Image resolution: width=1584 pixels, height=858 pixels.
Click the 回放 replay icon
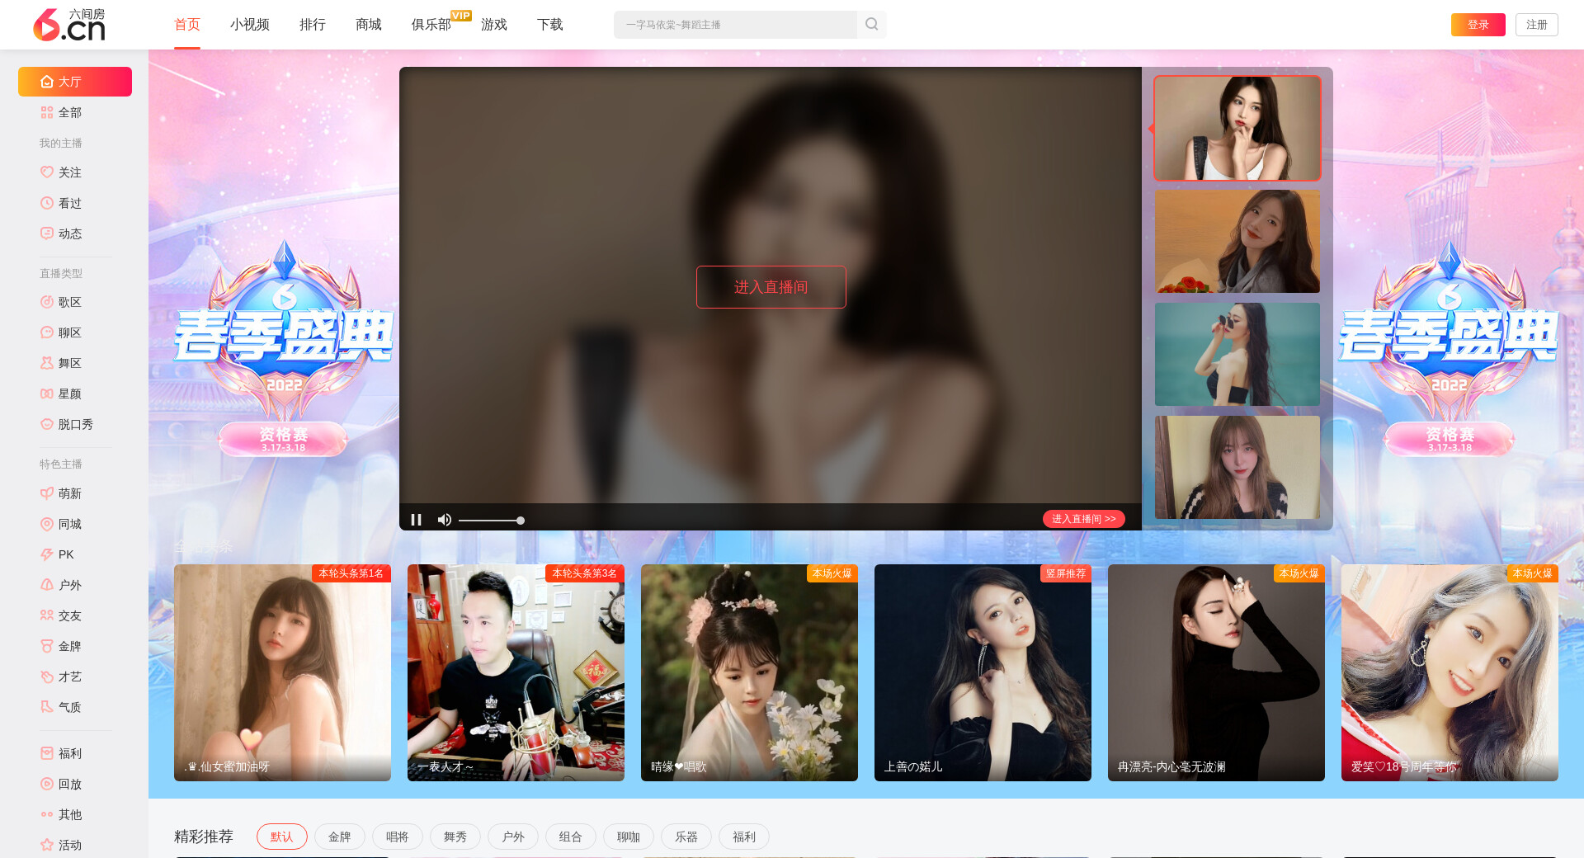[47, 784]
